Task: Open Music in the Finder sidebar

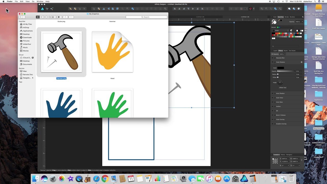Action: [x=26, y=48]
